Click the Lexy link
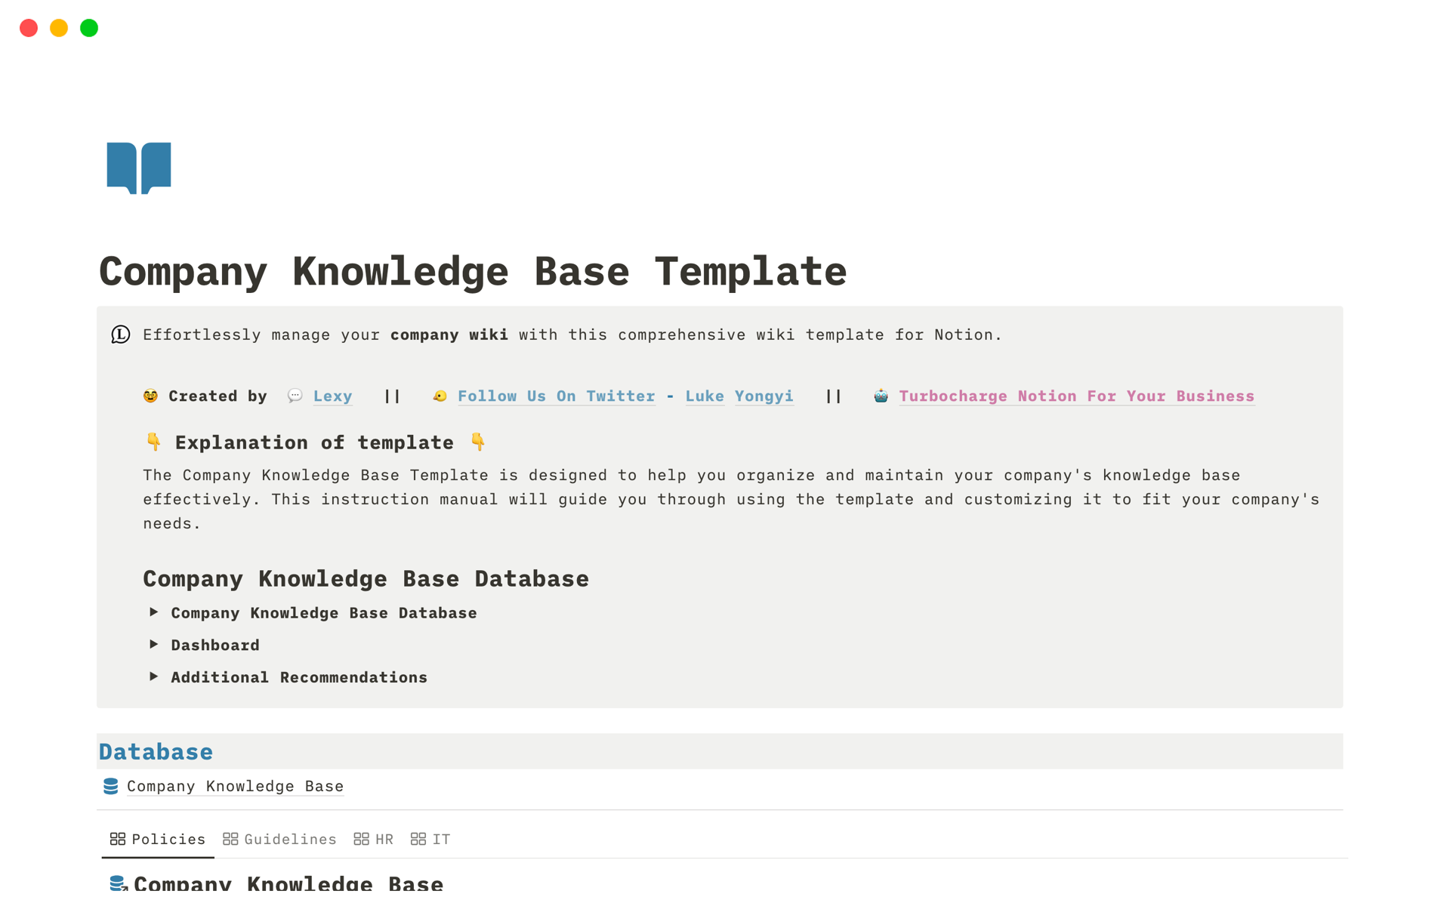1450x906 pixels. (x=332, y=396)
